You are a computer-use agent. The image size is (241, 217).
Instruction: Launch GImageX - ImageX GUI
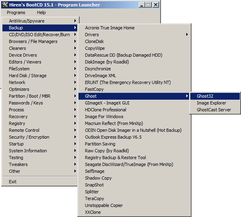[134, 103]
